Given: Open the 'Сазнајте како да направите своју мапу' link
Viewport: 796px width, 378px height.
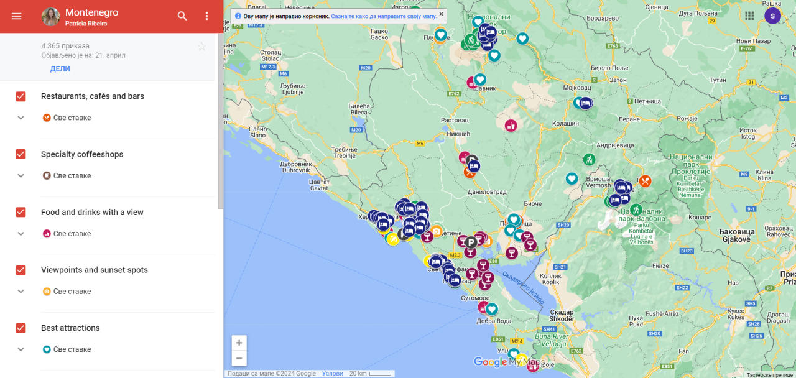Looking at the screenshot, I should click(x=384, y=16).
